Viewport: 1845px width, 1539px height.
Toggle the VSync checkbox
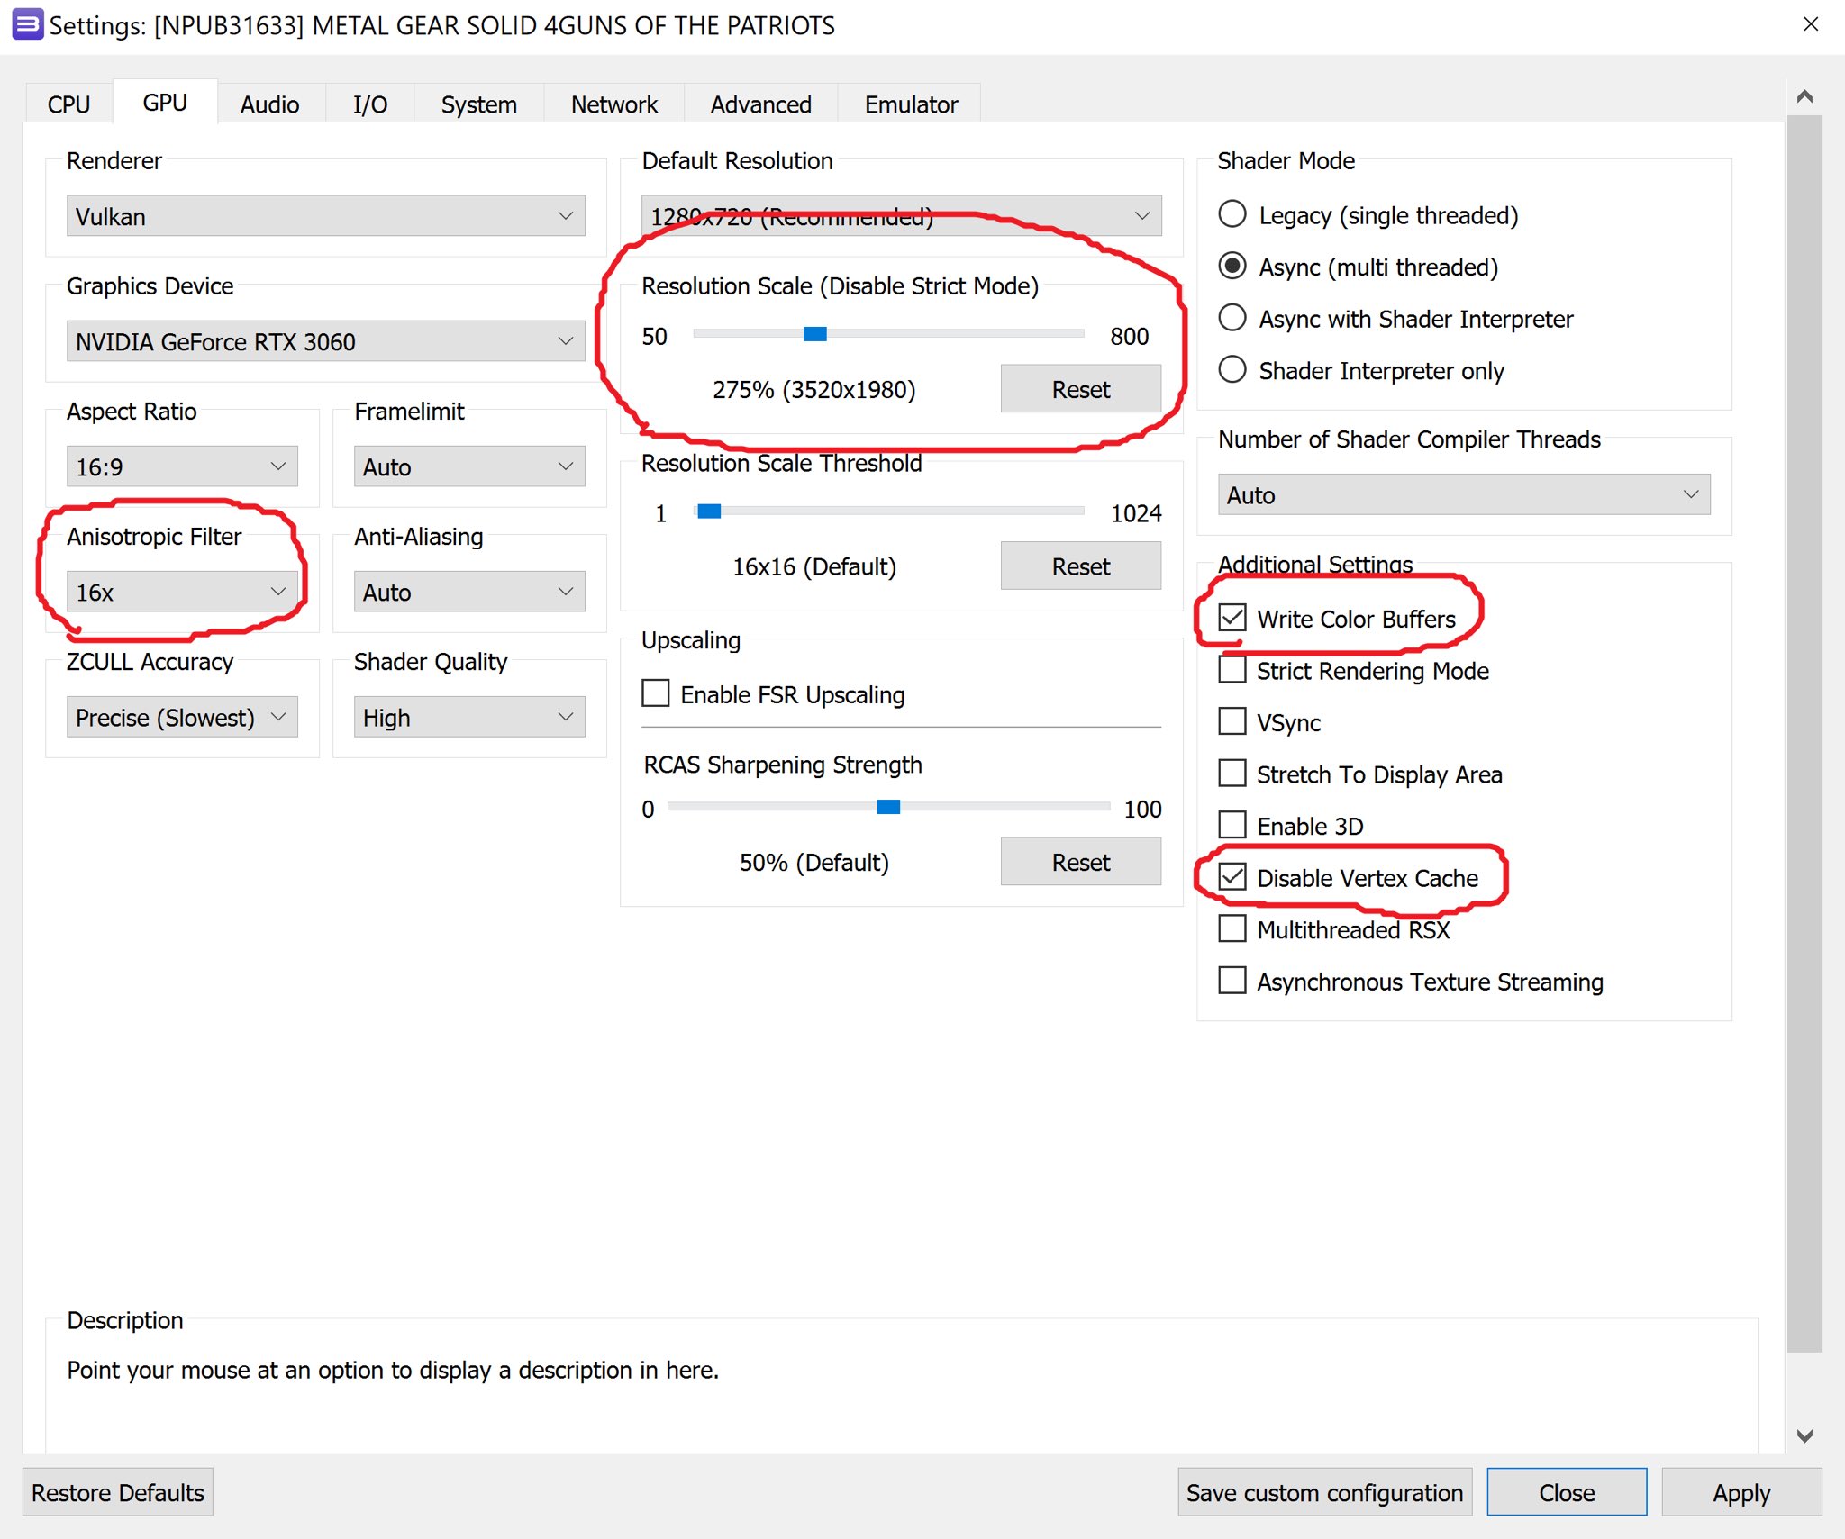[x=1232, y=722]
